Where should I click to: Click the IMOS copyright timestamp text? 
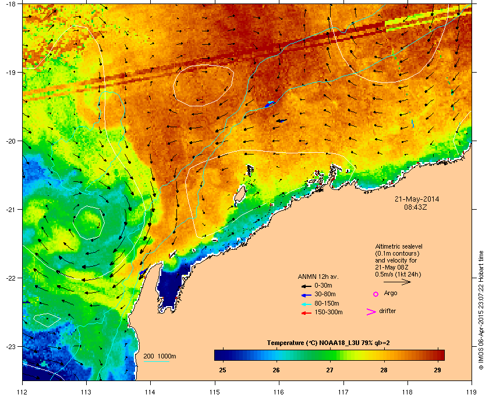point(481,311)
